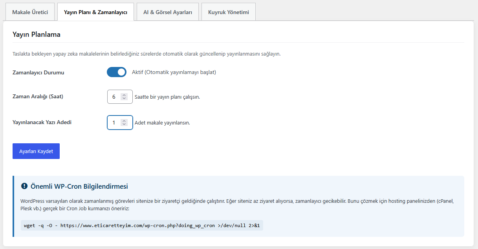Increase Yayınlanacak Yazı Adedi with up arrow
The width and height of the screenshot is (478, 249).
(124, 121)
